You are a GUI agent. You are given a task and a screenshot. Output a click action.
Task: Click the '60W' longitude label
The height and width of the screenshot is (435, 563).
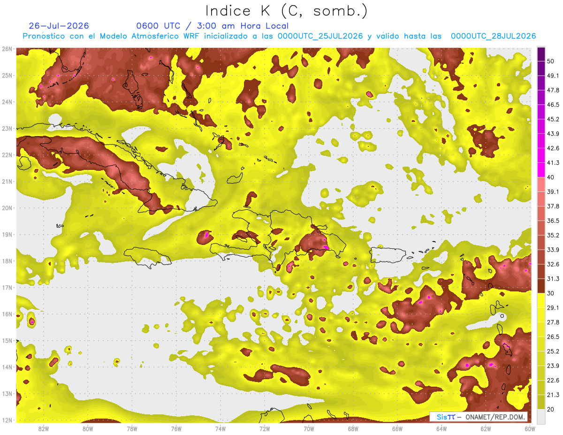pos(530,428)
